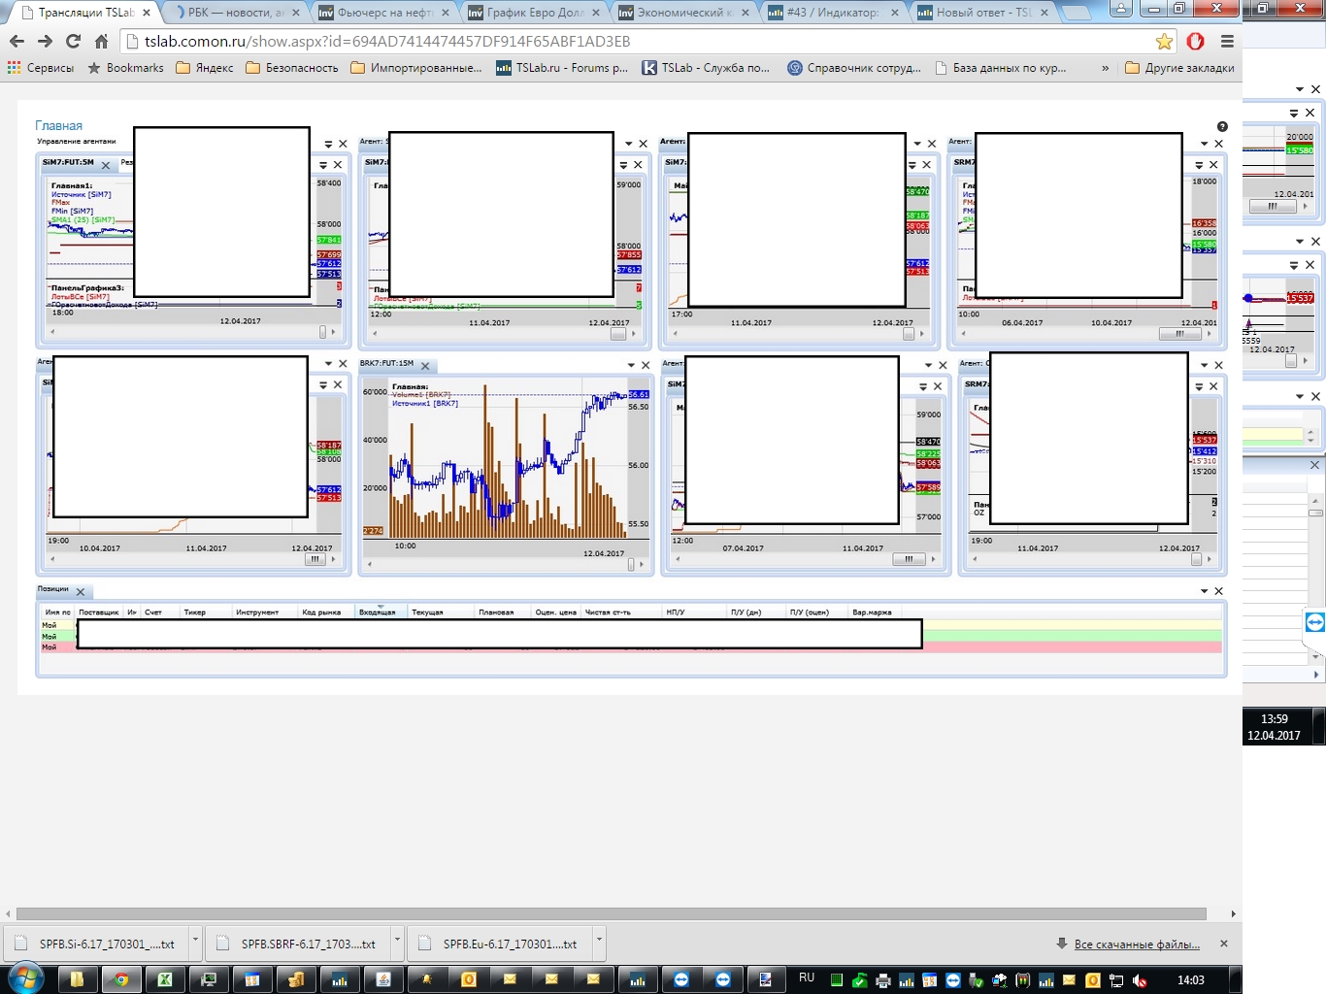This screenshot has height=994, width=1326.
Task: Open the Позиции panel dropdown arrow
Action: coord(1204,591)
